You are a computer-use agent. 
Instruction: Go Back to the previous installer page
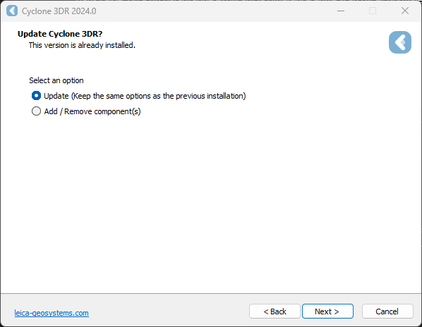[x=275, y=311]
